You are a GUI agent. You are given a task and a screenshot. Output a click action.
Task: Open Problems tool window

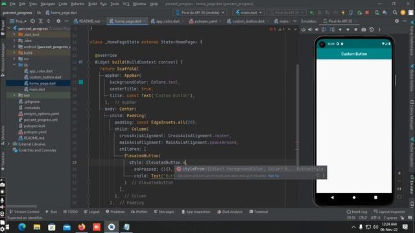115,212
